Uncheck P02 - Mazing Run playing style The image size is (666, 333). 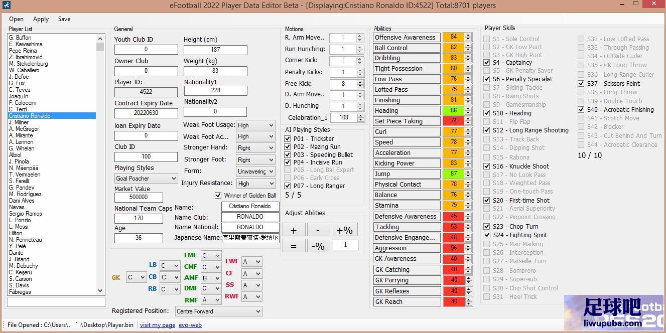(x=288, y=147)
